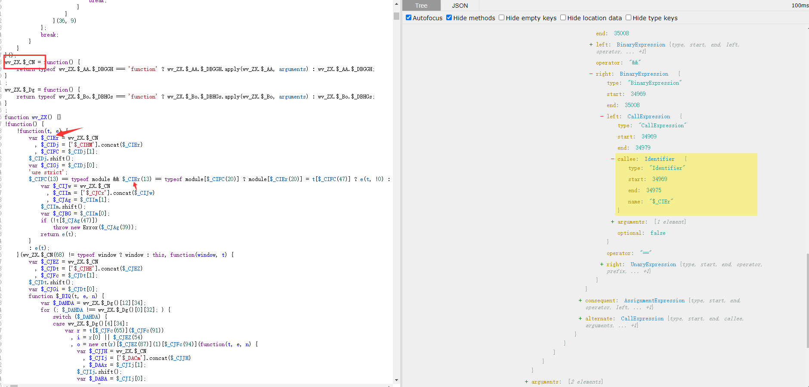
Task: Switch to the Tree tab
Action: pos(421,6)
